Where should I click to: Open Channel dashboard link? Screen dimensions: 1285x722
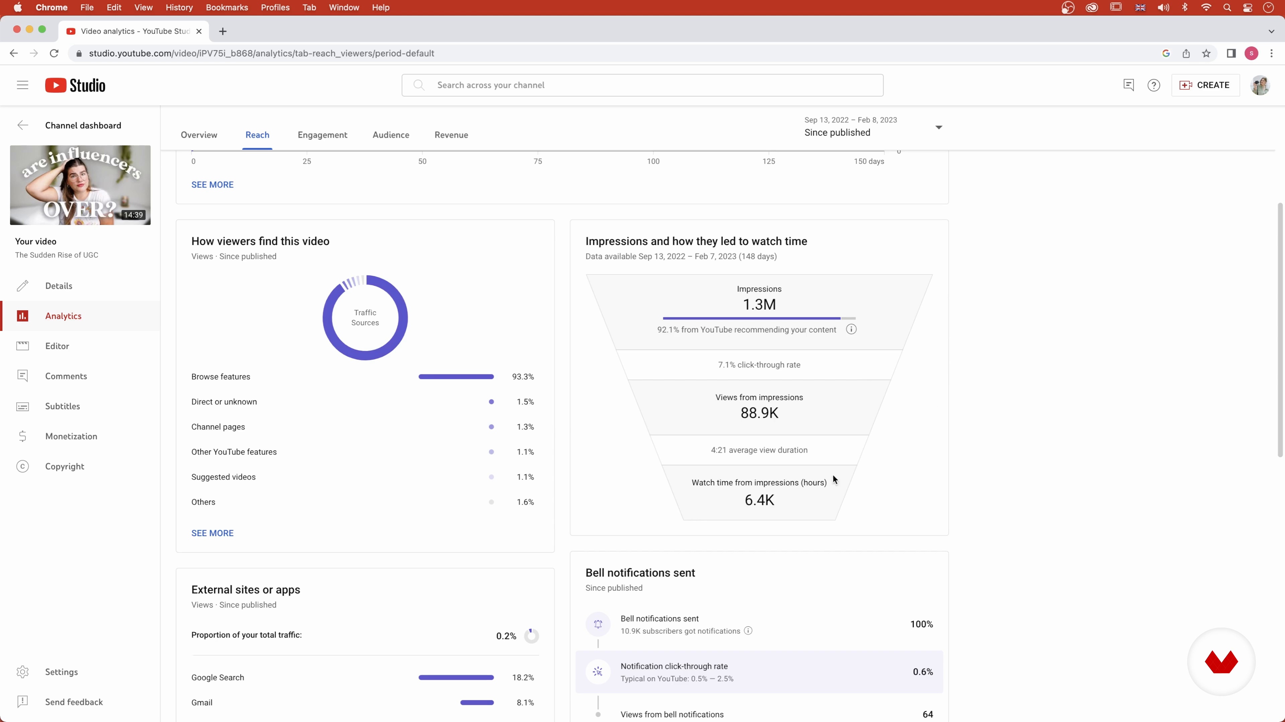coord(83,126)
